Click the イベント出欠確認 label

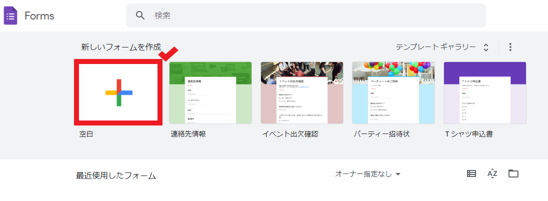[290, 134]
